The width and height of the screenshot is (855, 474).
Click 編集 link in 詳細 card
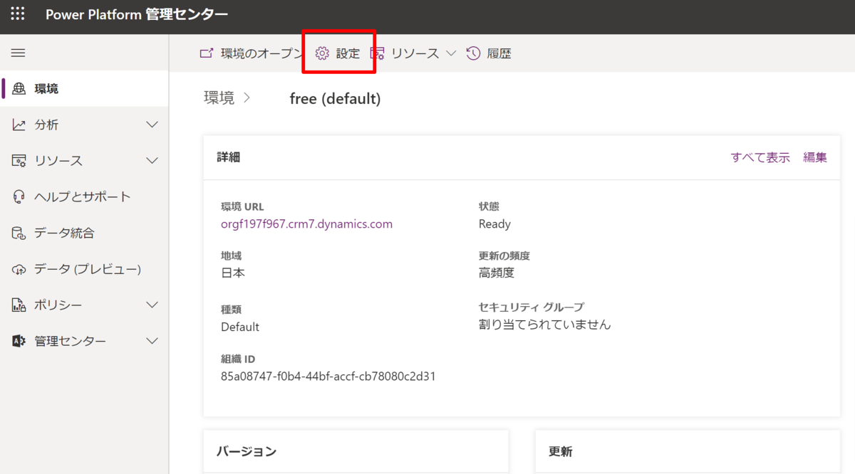pyautogui.click(x=815, y=157)
